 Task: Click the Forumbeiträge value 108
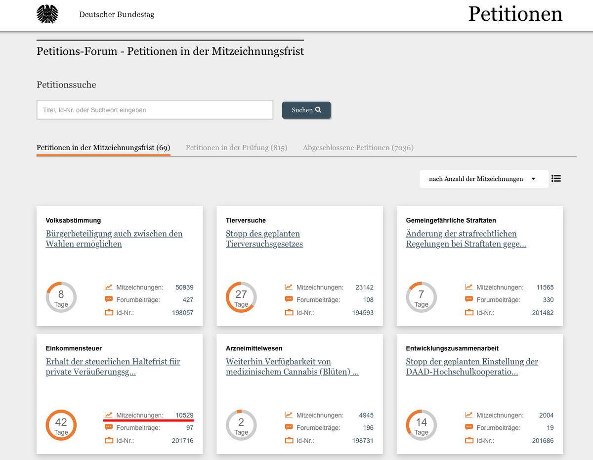pos(368,300)
